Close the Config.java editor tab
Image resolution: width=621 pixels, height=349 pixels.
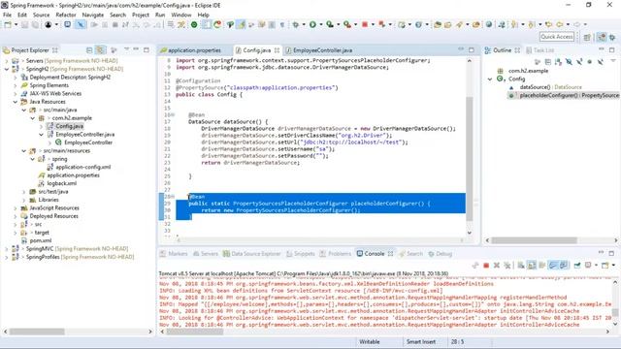(277, 50)
